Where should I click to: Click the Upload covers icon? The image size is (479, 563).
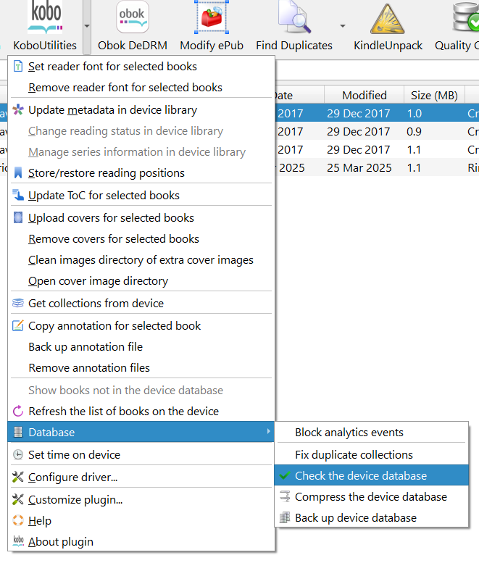[18, 217]
